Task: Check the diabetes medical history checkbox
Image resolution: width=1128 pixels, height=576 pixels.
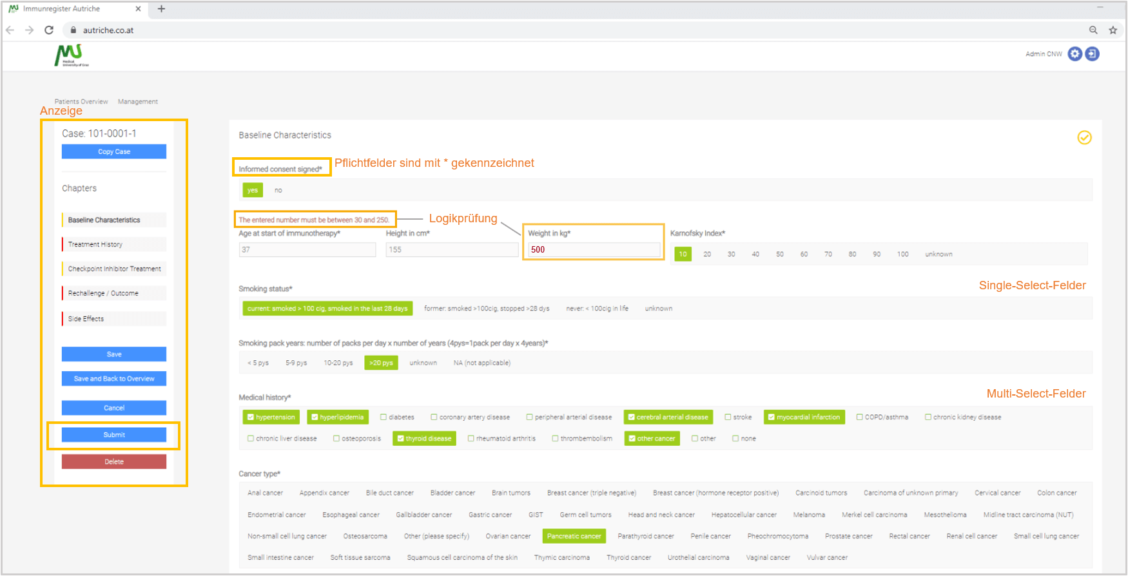Action: tap(384, 418)
